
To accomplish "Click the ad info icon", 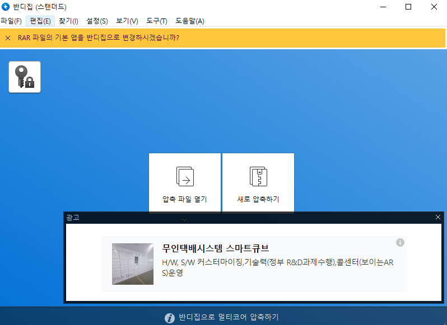I will (x=400, y=242).
